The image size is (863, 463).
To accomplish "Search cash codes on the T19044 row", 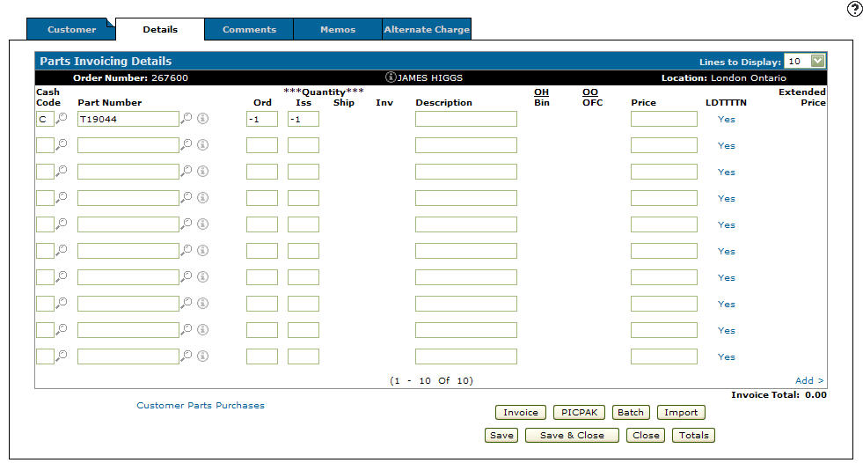I will click(61, 118).
